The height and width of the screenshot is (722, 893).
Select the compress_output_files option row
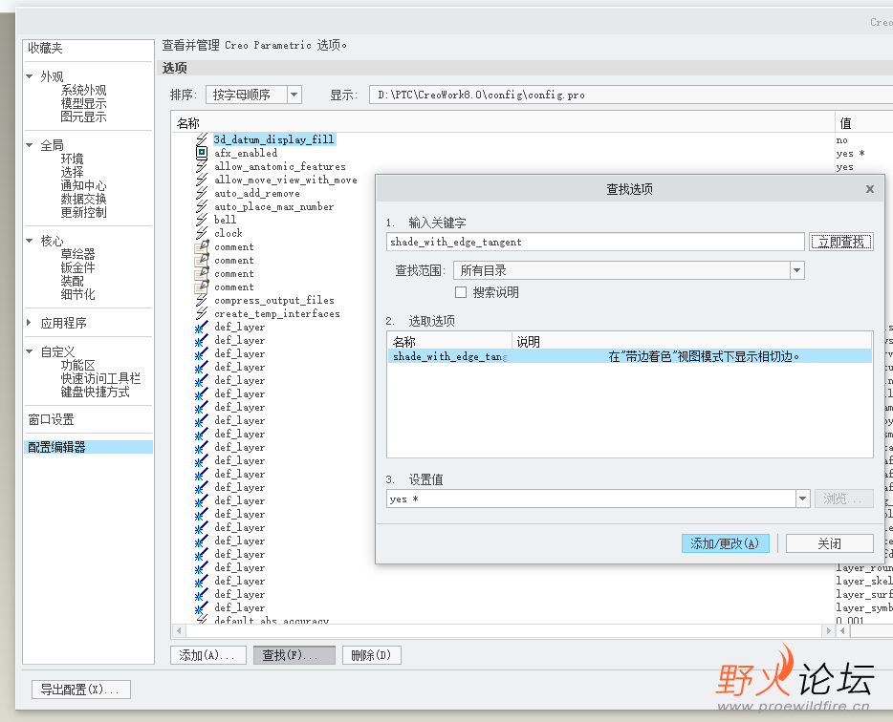pyautogui.click(x=274, y=300)
